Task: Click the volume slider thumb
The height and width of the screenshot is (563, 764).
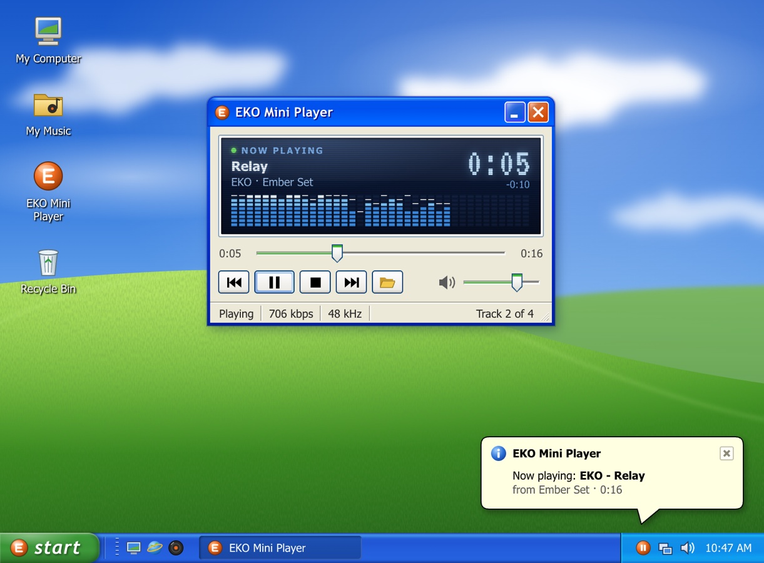Action: [x=517, y=283]
